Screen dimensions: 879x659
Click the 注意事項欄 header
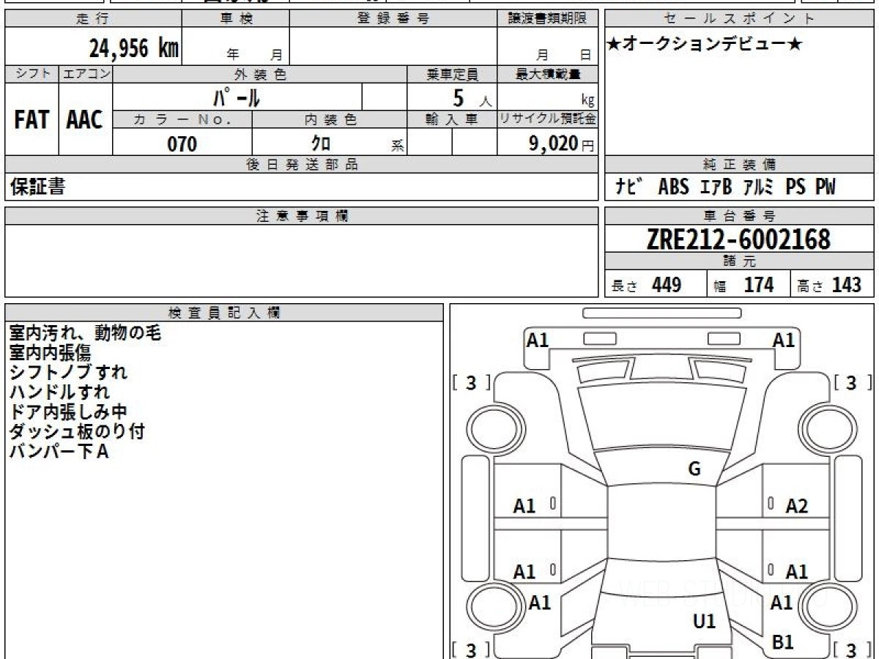pyautogui.click(x=301, y=216)
